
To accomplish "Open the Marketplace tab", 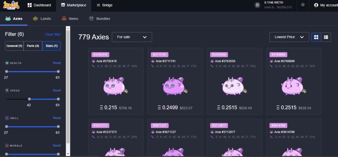I will 74,5.
